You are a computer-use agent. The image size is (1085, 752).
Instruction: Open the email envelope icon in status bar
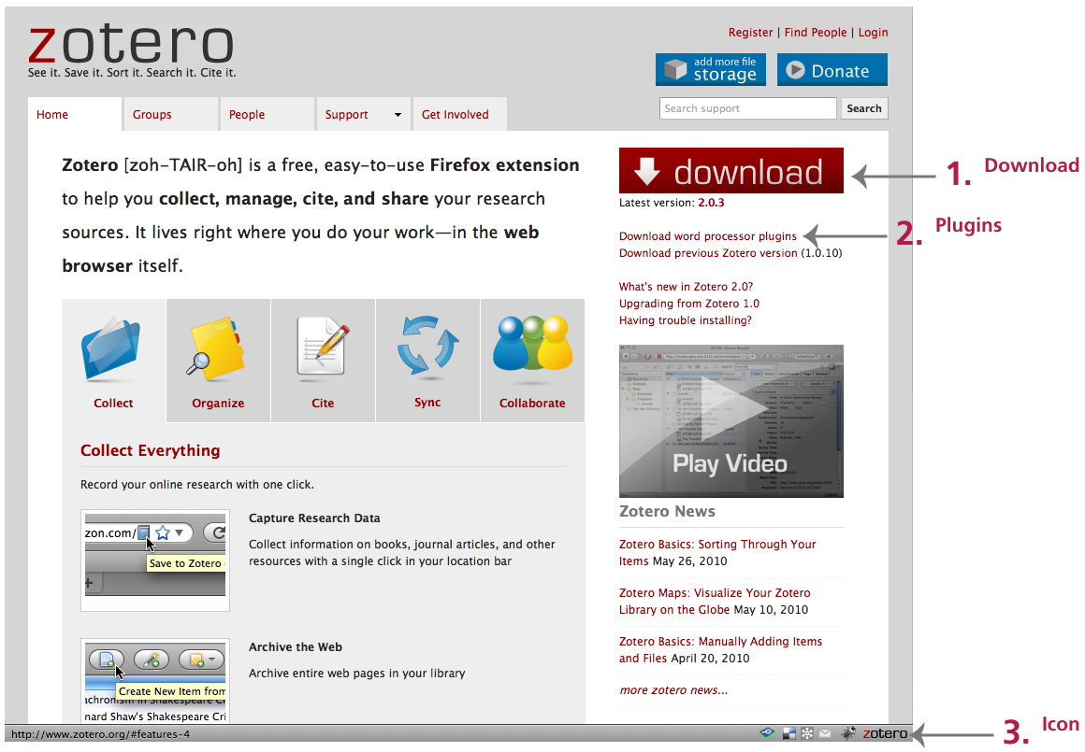pos(825,732)
